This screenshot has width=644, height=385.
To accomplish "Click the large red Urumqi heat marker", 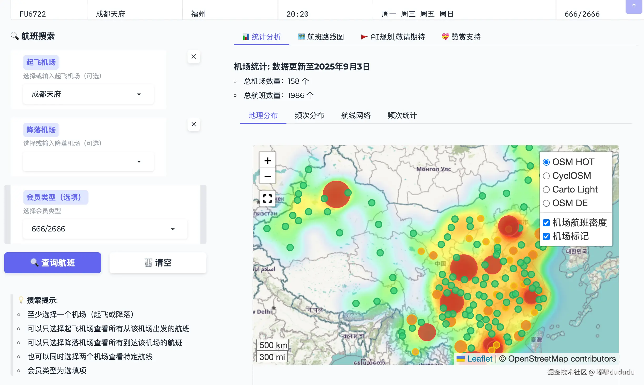I will pos(336,194).
